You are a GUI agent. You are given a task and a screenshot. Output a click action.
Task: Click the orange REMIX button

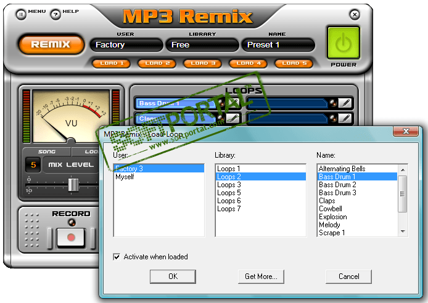pos(51,44)
